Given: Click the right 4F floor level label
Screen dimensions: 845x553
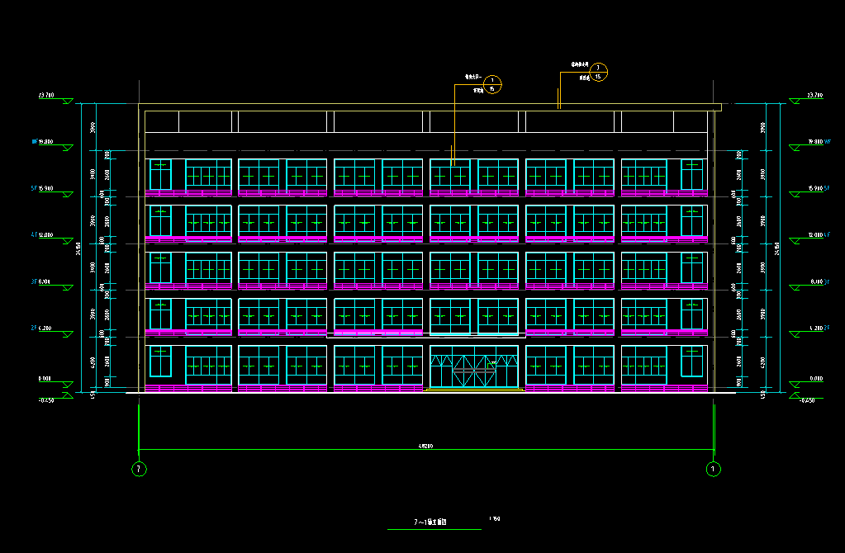Looking at the screenshot, I should coord(826,234).
